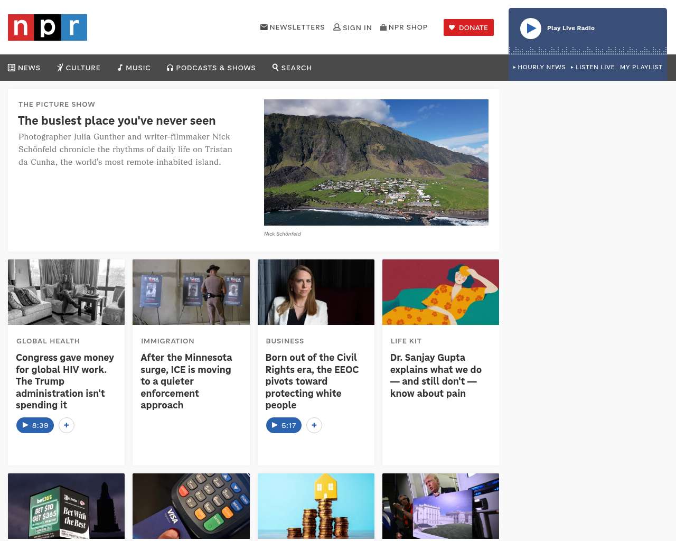
Task: Click the NPR logo
Action: [x=48, y=27]
